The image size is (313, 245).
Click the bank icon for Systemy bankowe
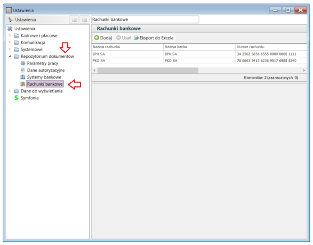point(23,77)
